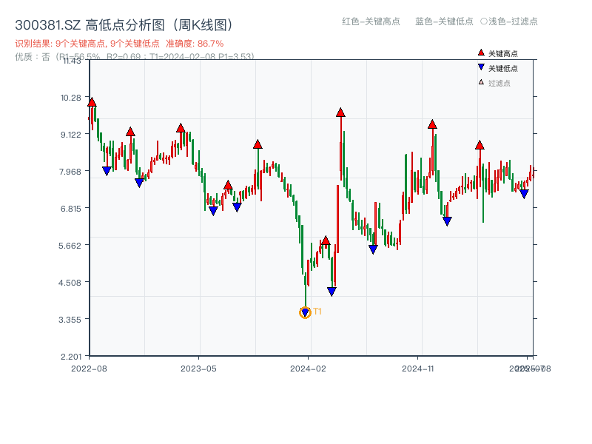
Task: Click the blue key-low triangle near the 4.5 price level
Action: tap(332, 290)
